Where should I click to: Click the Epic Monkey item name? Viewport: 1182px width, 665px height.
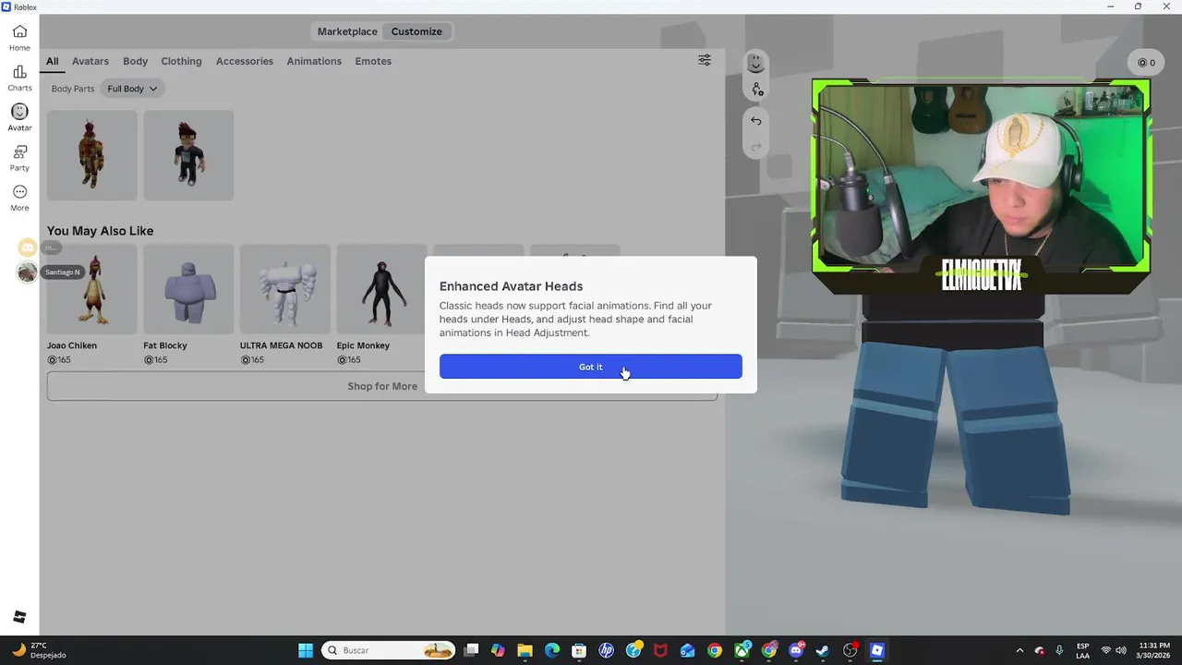pyautogui.click(x=363, y=345)
